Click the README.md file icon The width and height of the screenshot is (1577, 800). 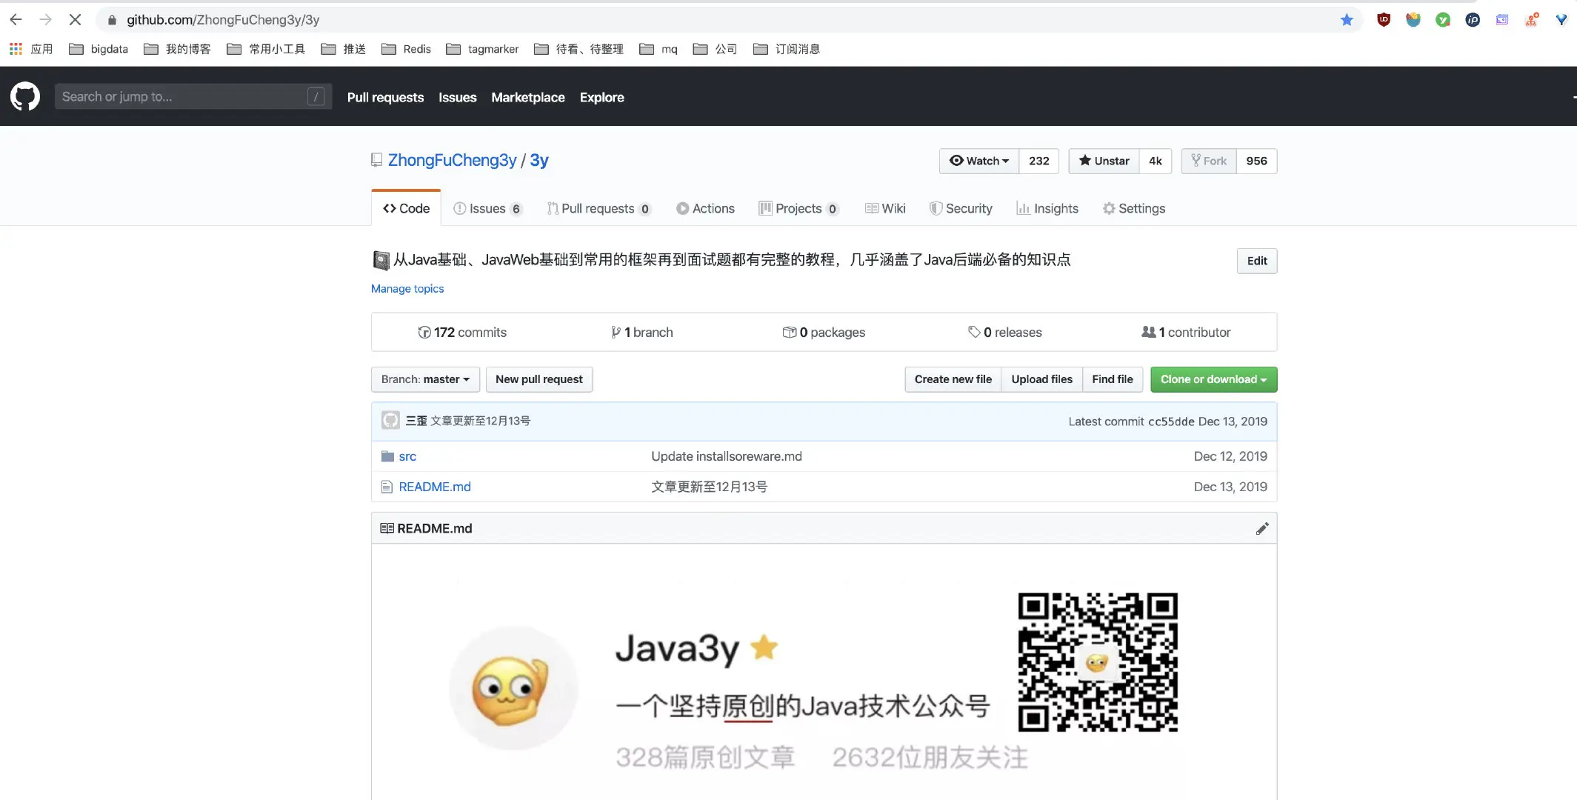(x=386, y=487)
